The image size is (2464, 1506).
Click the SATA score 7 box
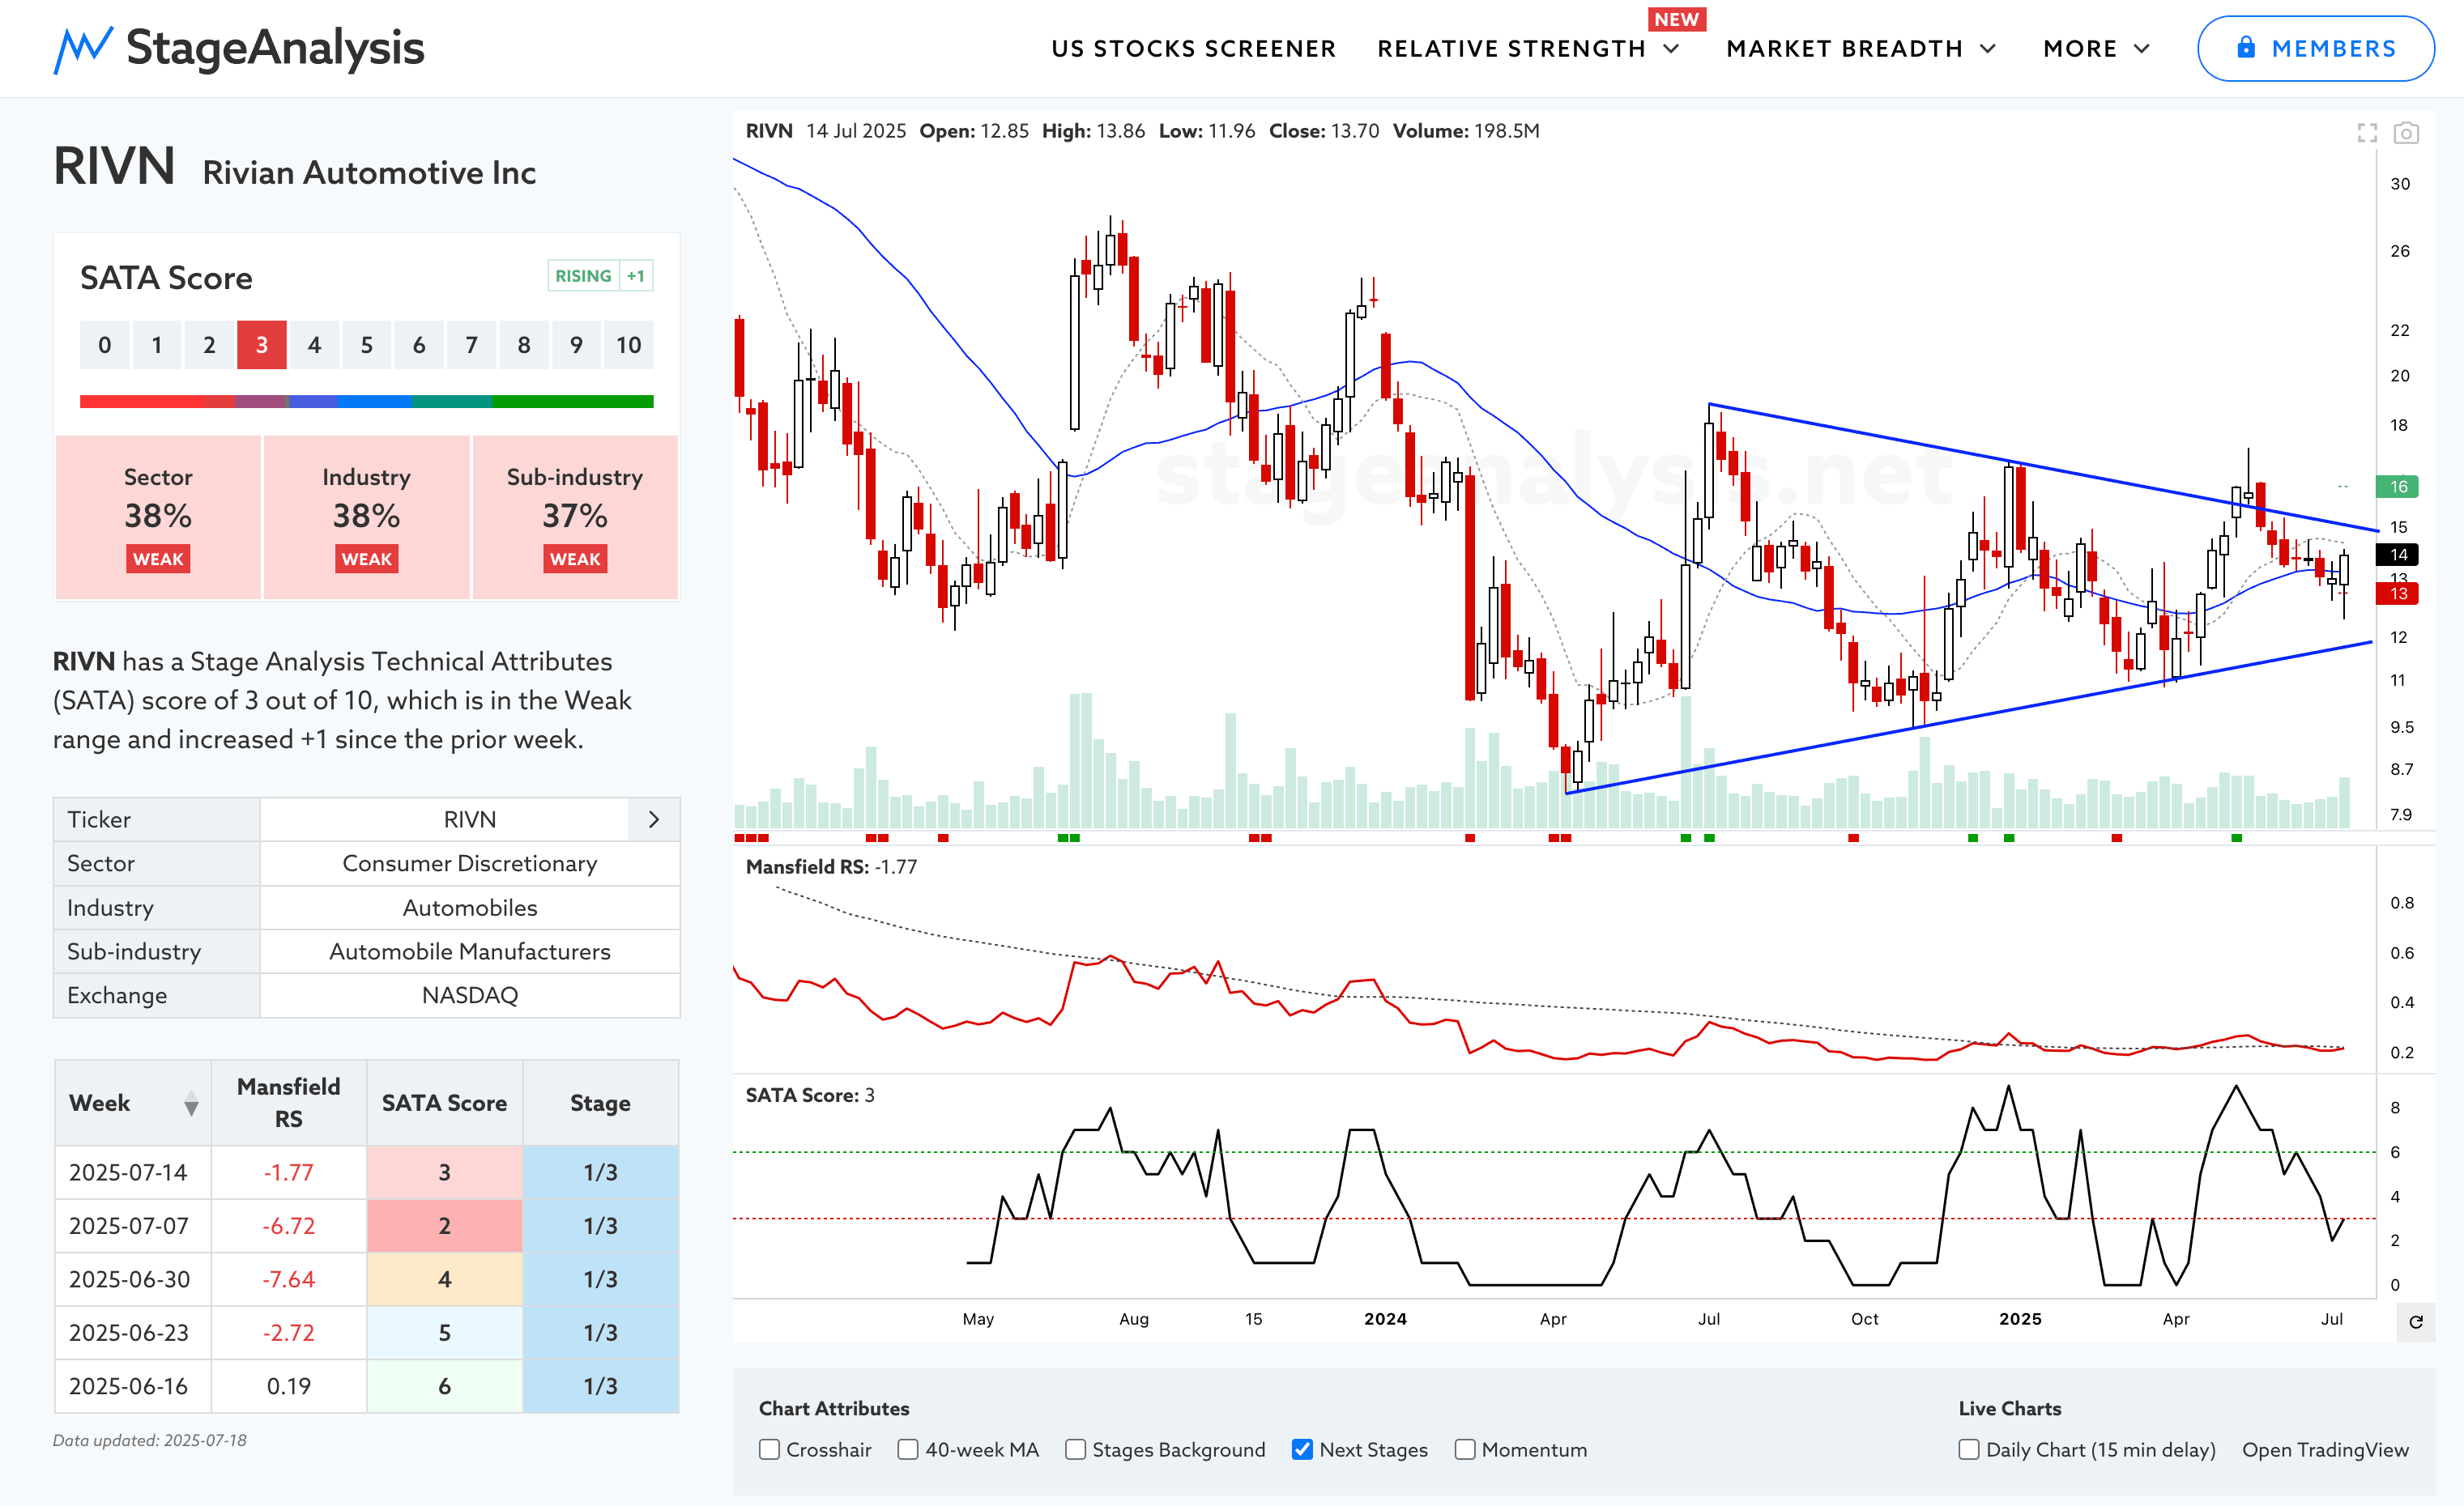(x=471, y=345)
